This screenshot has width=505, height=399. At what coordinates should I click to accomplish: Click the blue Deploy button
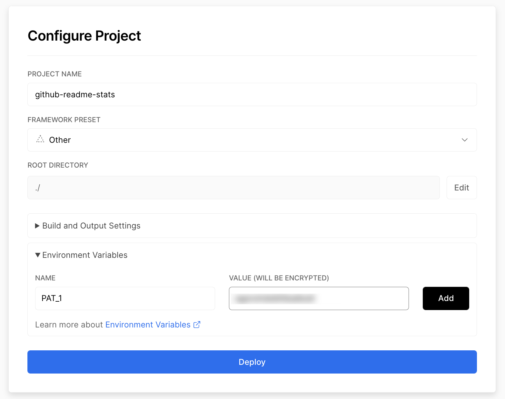pyautogui.click(x=252, y=362)
